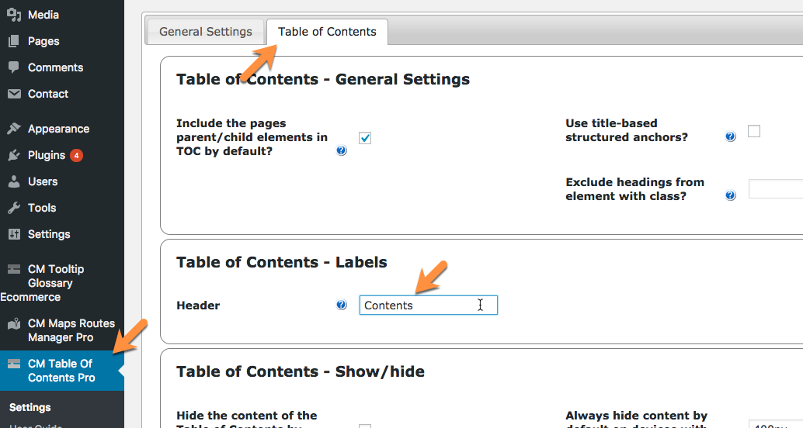Open Appearance brush icon in sidebar
Image resolution: width=803 pixels, height=428 pixels.
click(x=14, y=129)
